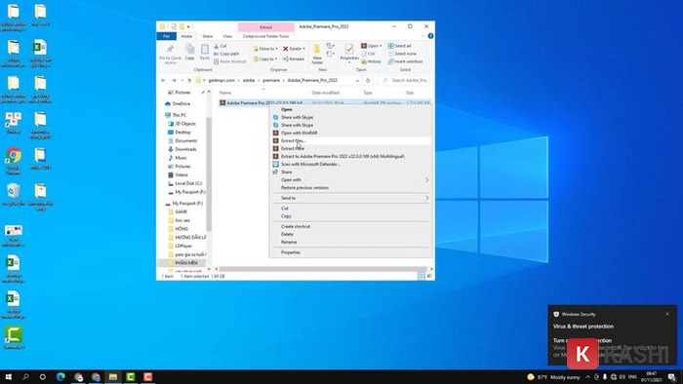This screenshot has height=384, width=683.
Task: Sort by the Date modified column
Action: [x=325, y=93]
